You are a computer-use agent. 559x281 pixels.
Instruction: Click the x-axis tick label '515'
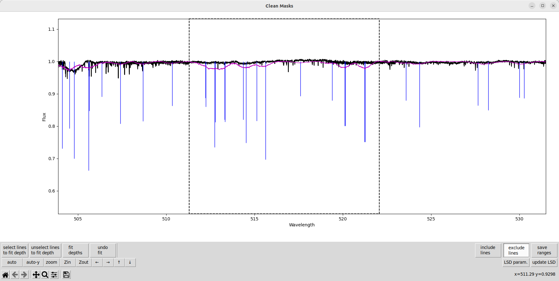coord(255,219)
